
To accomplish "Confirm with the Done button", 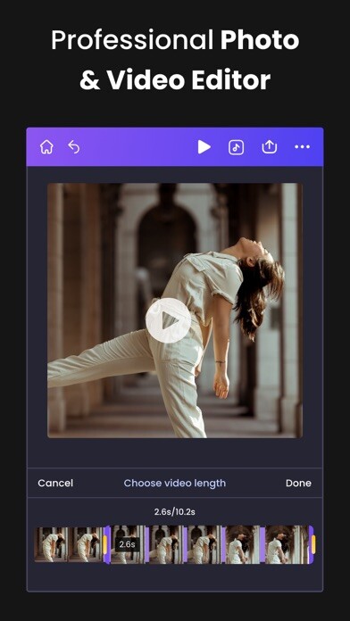I will 298,484.
